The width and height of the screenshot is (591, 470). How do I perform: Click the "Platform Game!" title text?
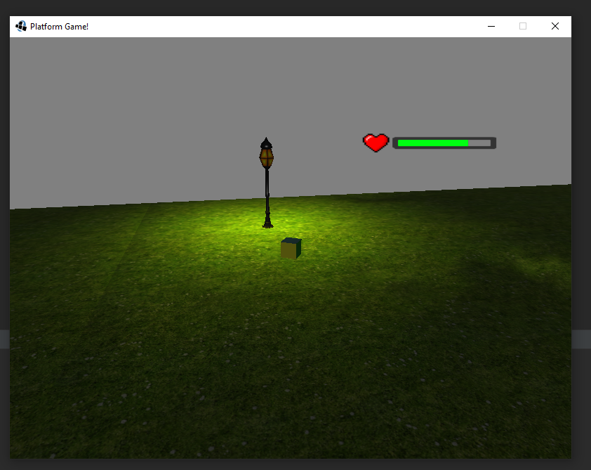pyautogui.click(x=59, y=27)
